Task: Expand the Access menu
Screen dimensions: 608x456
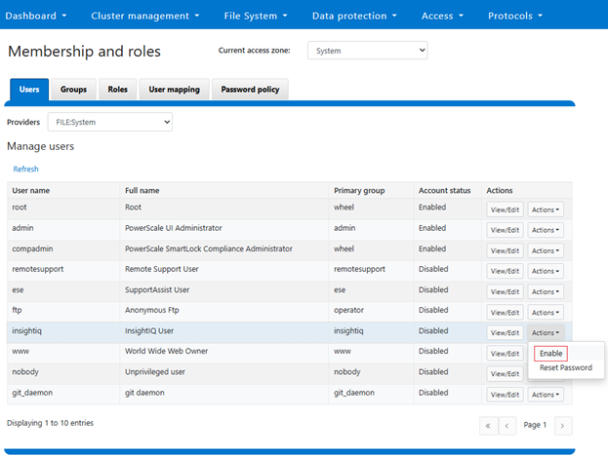Action: pyautogui.click(x=443, y=16)
